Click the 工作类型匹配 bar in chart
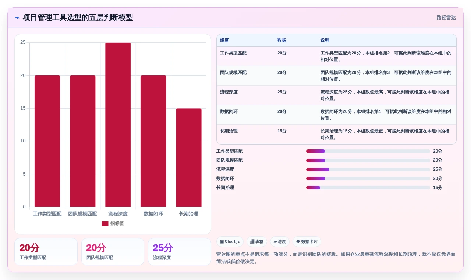The height and width of the screenshot is (280, 471). coord(47,141)
